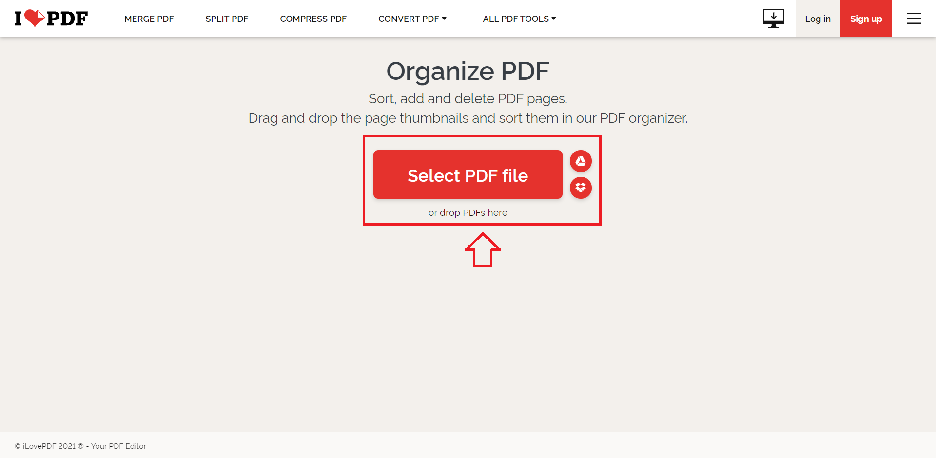Screen dimensions: 936x458
Task: Open the hamburger menu icon
Action: [x=914, y=19]
